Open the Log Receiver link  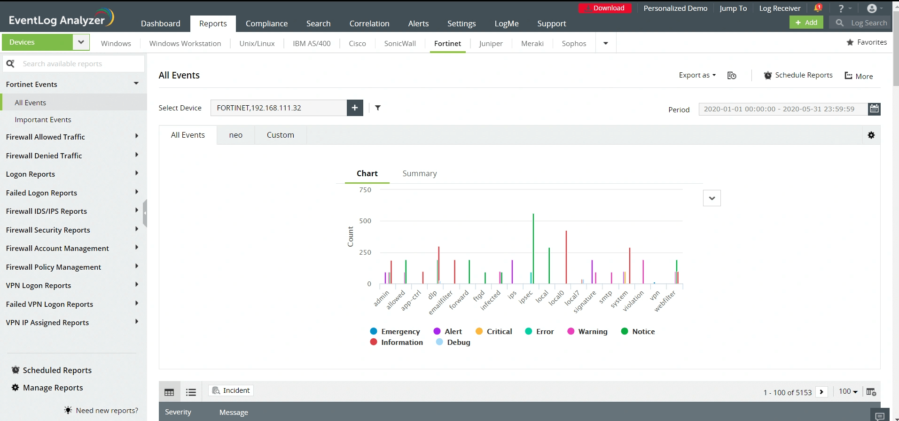[x=780, y=8]
